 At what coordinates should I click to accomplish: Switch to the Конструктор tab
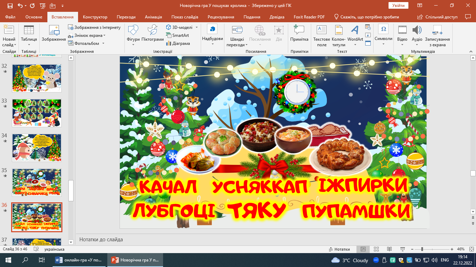coord(95,17)
